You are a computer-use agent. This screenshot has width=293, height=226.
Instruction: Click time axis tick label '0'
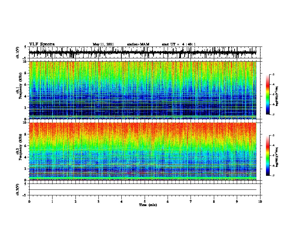pyautogui.click(x=29, y=202)
